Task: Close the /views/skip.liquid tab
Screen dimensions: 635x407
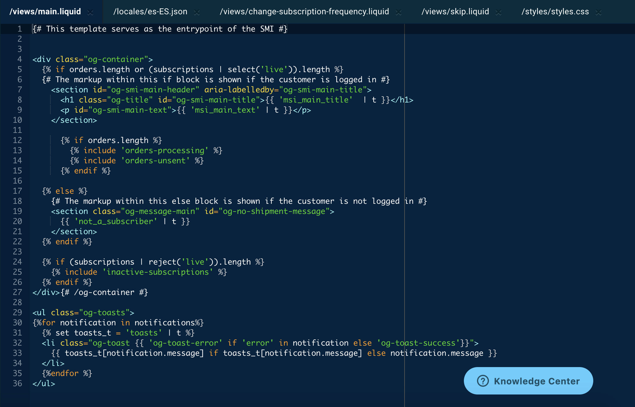Action: (498, 13)
